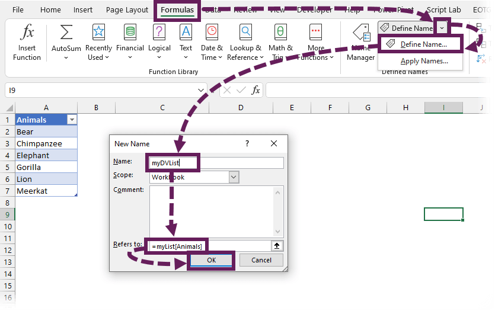Viewport: 495px width, 311px height.
Task: Click the Refers to field
Action: coord(210,246)
